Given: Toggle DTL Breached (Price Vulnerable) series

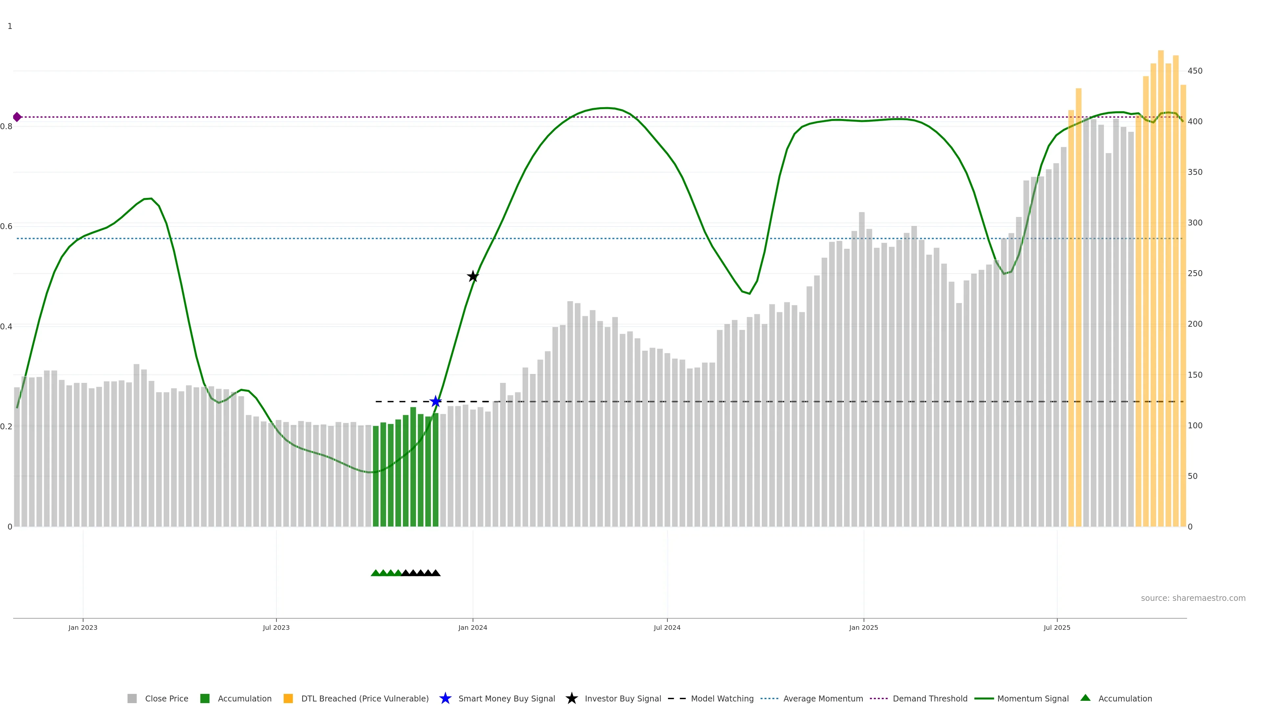Looking at the screenshot, I should 364,699.
